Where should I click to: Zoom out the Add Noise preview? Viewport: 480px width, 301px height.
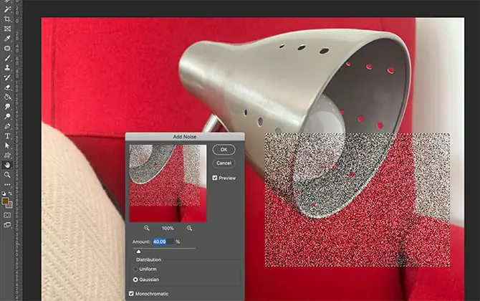click(x=147, y=227)
